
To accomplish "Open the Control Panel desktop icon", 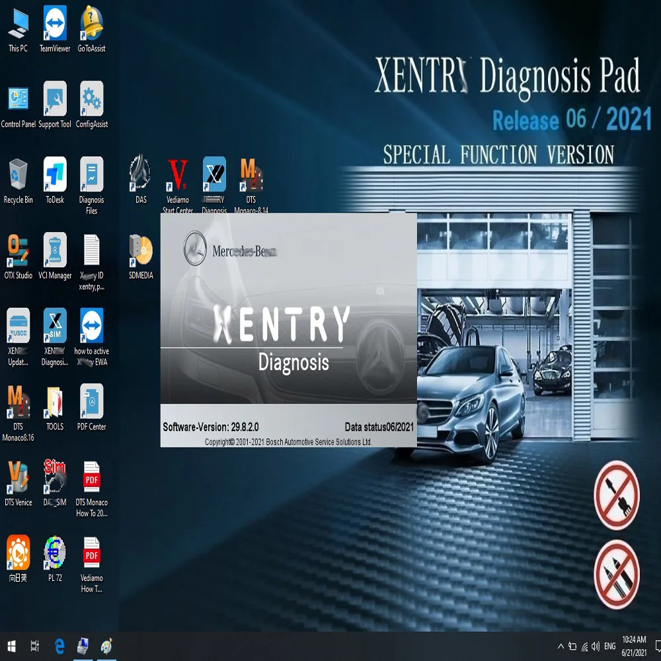I will click(x=18, y=106).
